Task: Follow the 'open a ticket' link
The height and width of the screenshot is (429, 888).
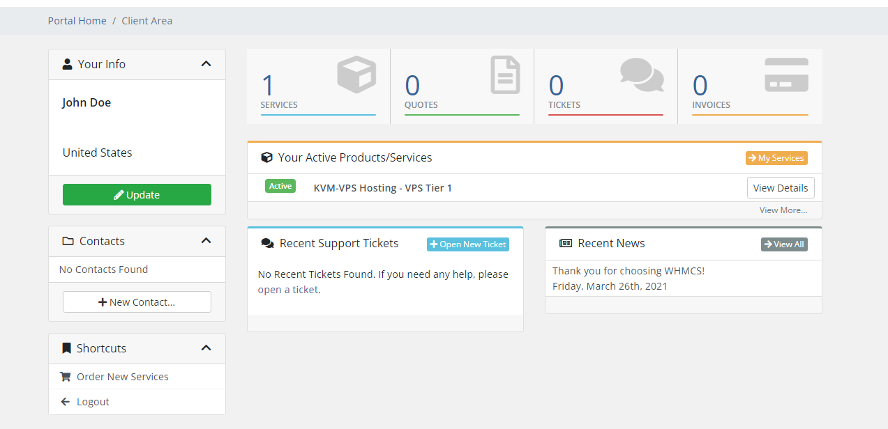Action: (x=288, y=290)
